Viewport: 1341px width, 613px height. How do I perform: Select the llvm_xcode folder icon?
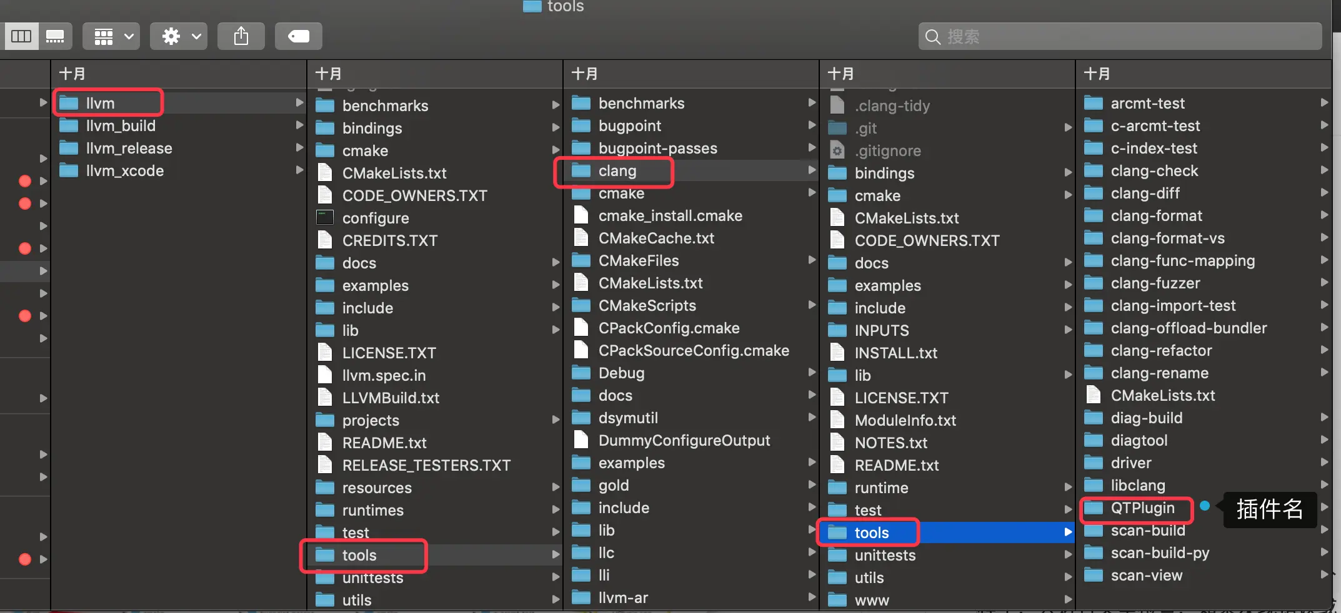coord(69,170)
